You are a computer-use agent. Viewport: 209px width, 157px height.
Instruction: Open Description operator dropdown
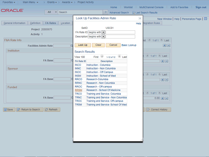103,37
